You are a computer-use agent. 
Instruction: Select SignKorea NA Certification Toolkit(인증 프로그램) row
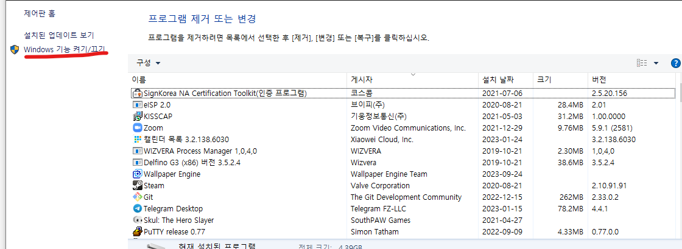tap(403, 94)
